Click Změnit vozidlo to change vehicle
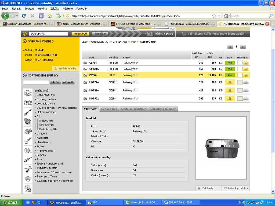The width and height of the screenshot is (275, 206). coord(66,68)
